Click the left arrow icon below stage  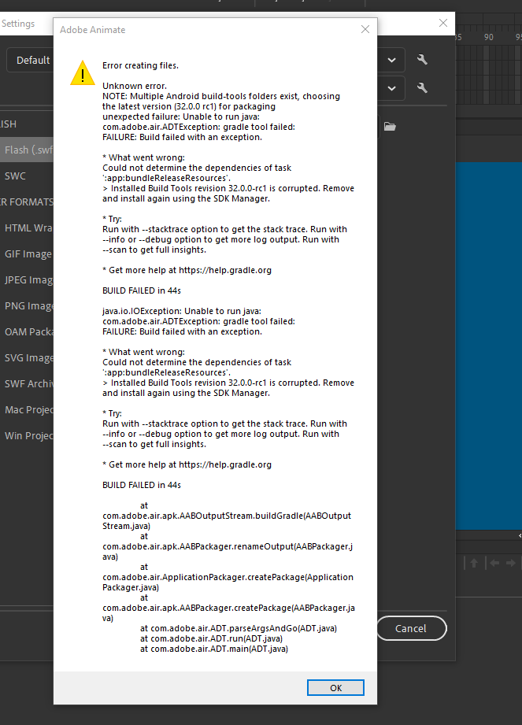pyautogui.click(x=494, y=563)
